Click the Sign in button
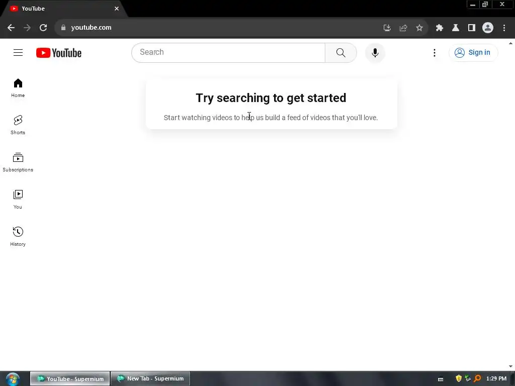This screenshot has height=386, width=515. (473, 52)
